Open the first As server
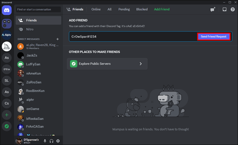Viewport: 238px width, 145px height. pyautogui.click(x=7, y=58)
